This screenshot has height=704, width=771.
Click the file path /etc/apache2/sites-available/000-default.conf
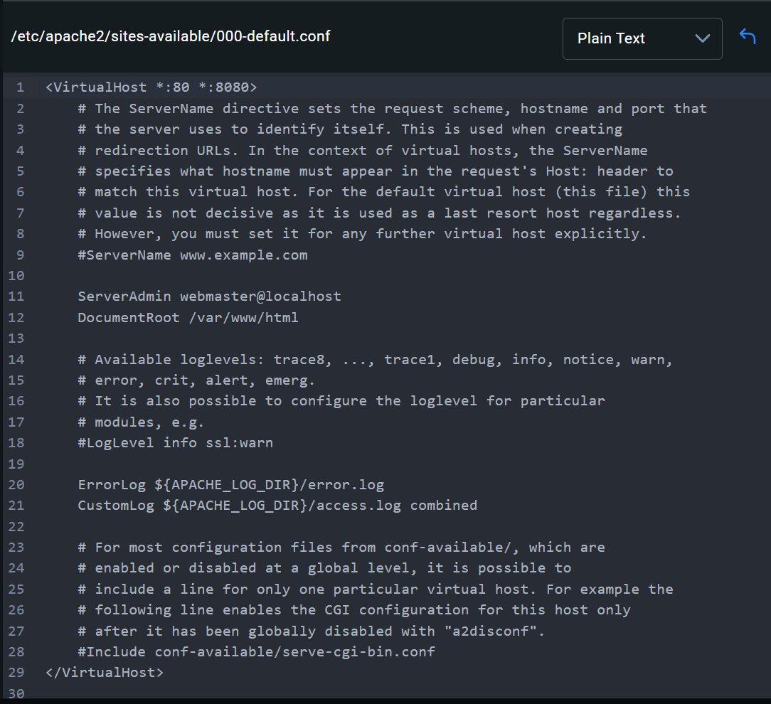pyautogui.click(x=171, y=36)
